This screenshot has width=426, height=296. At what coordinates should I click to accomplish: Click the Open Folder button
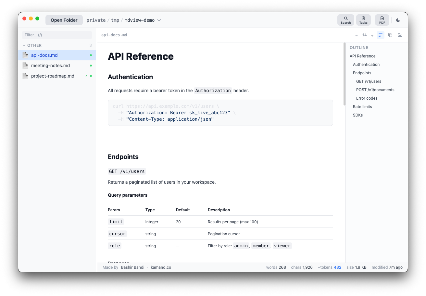click(64, 20)
